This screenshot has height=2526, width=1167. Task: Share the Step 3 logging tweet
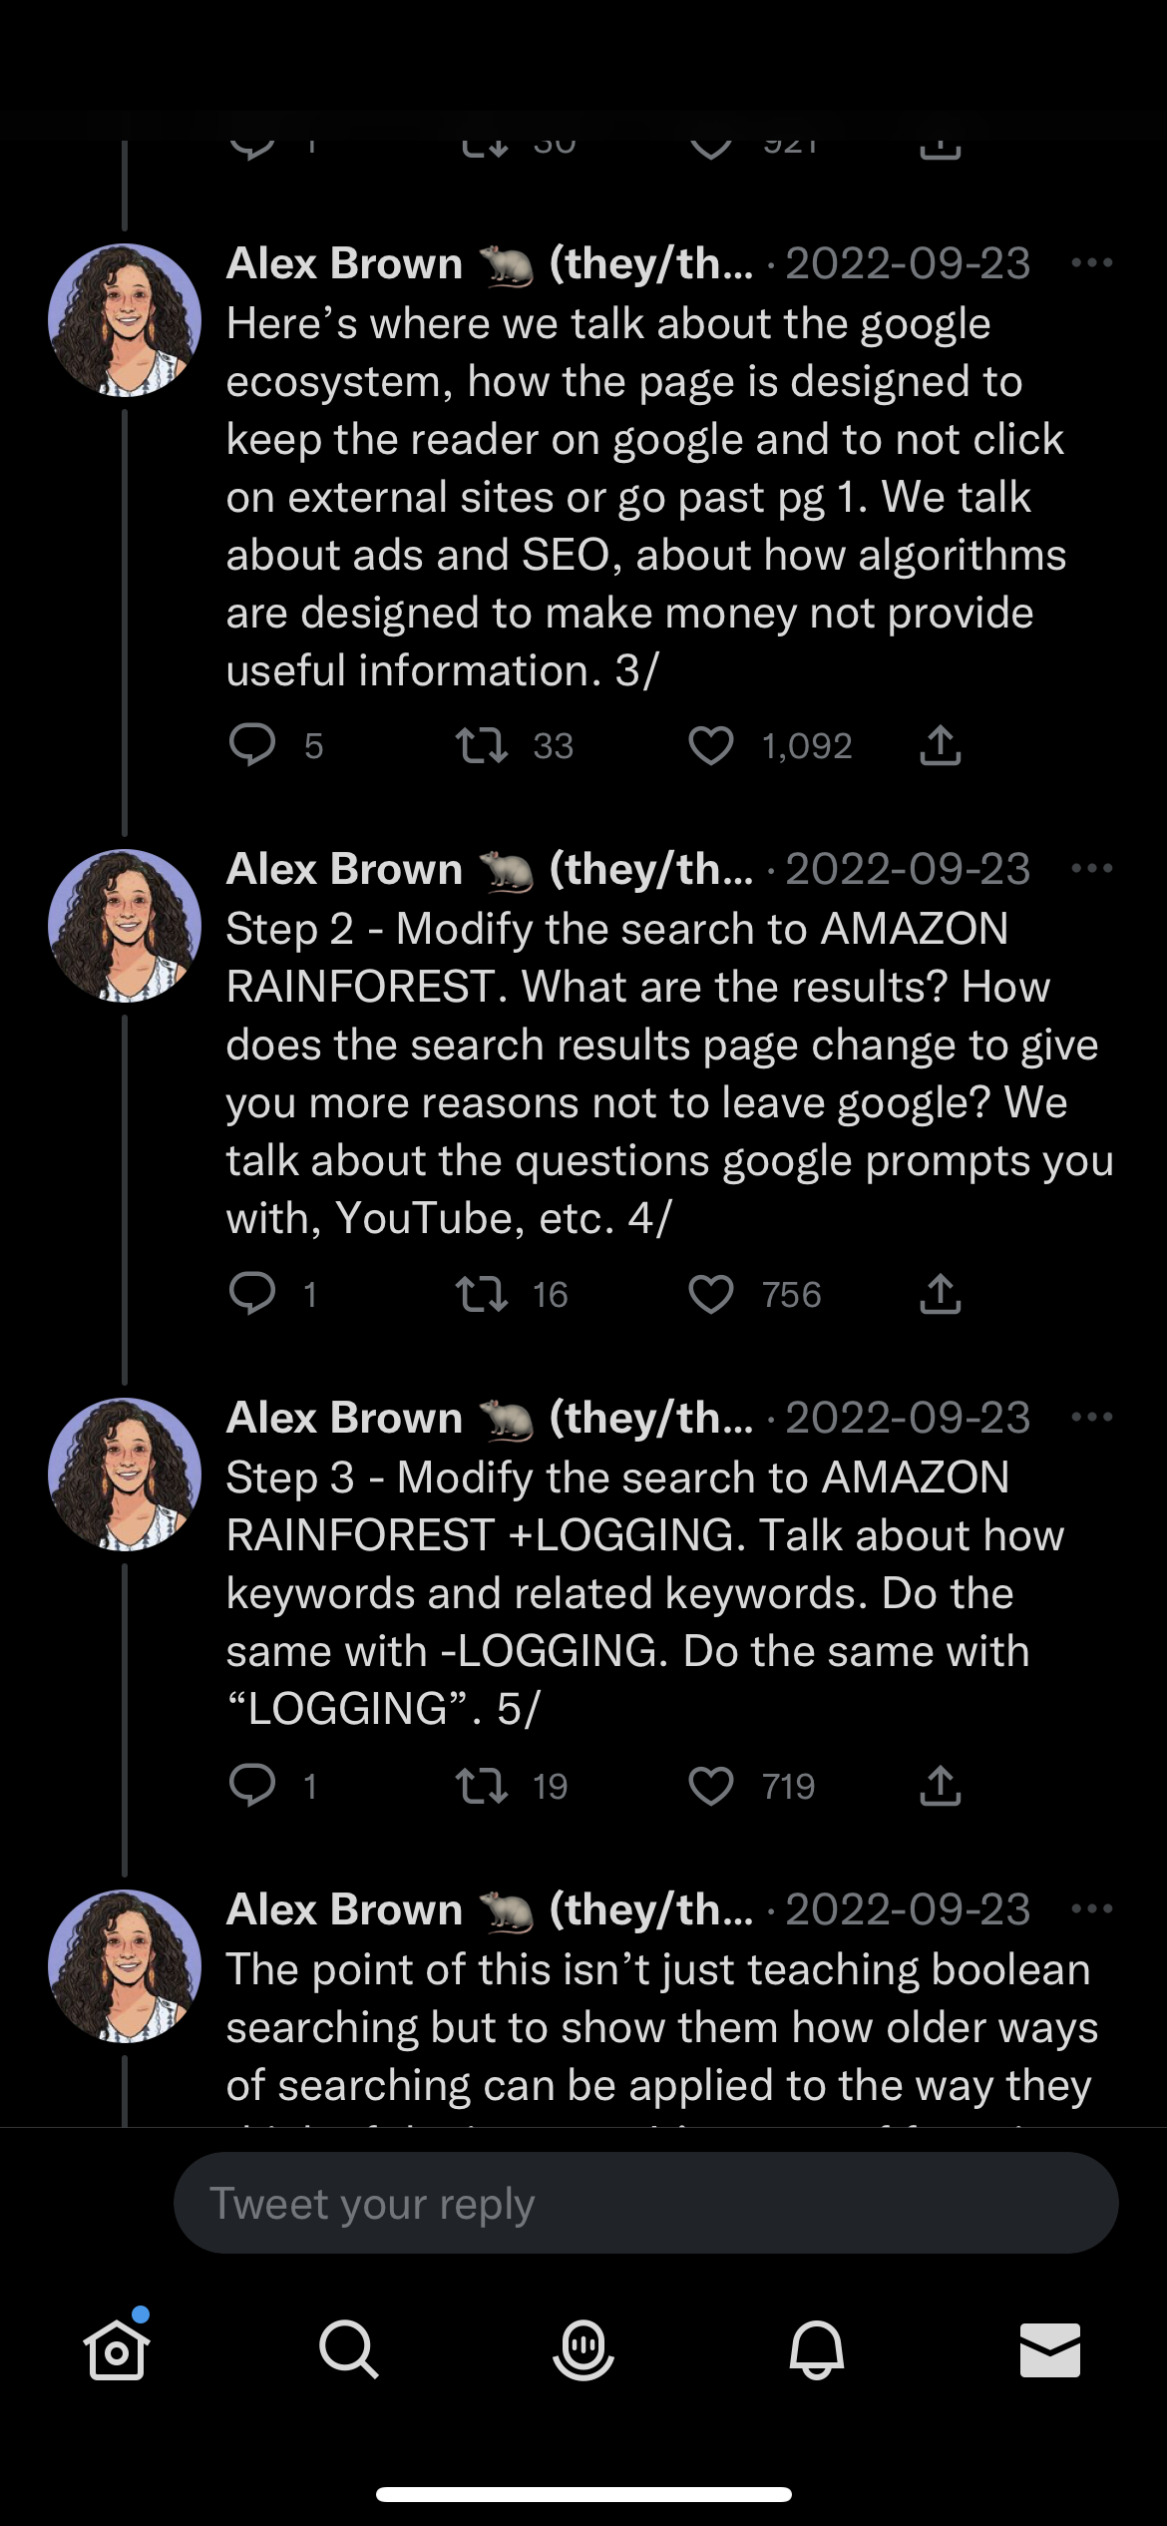click(x=940, y=1785)
